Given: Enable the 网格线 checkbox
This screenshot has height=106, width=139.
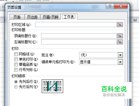Looking at the screenshot, I should 16,54.
